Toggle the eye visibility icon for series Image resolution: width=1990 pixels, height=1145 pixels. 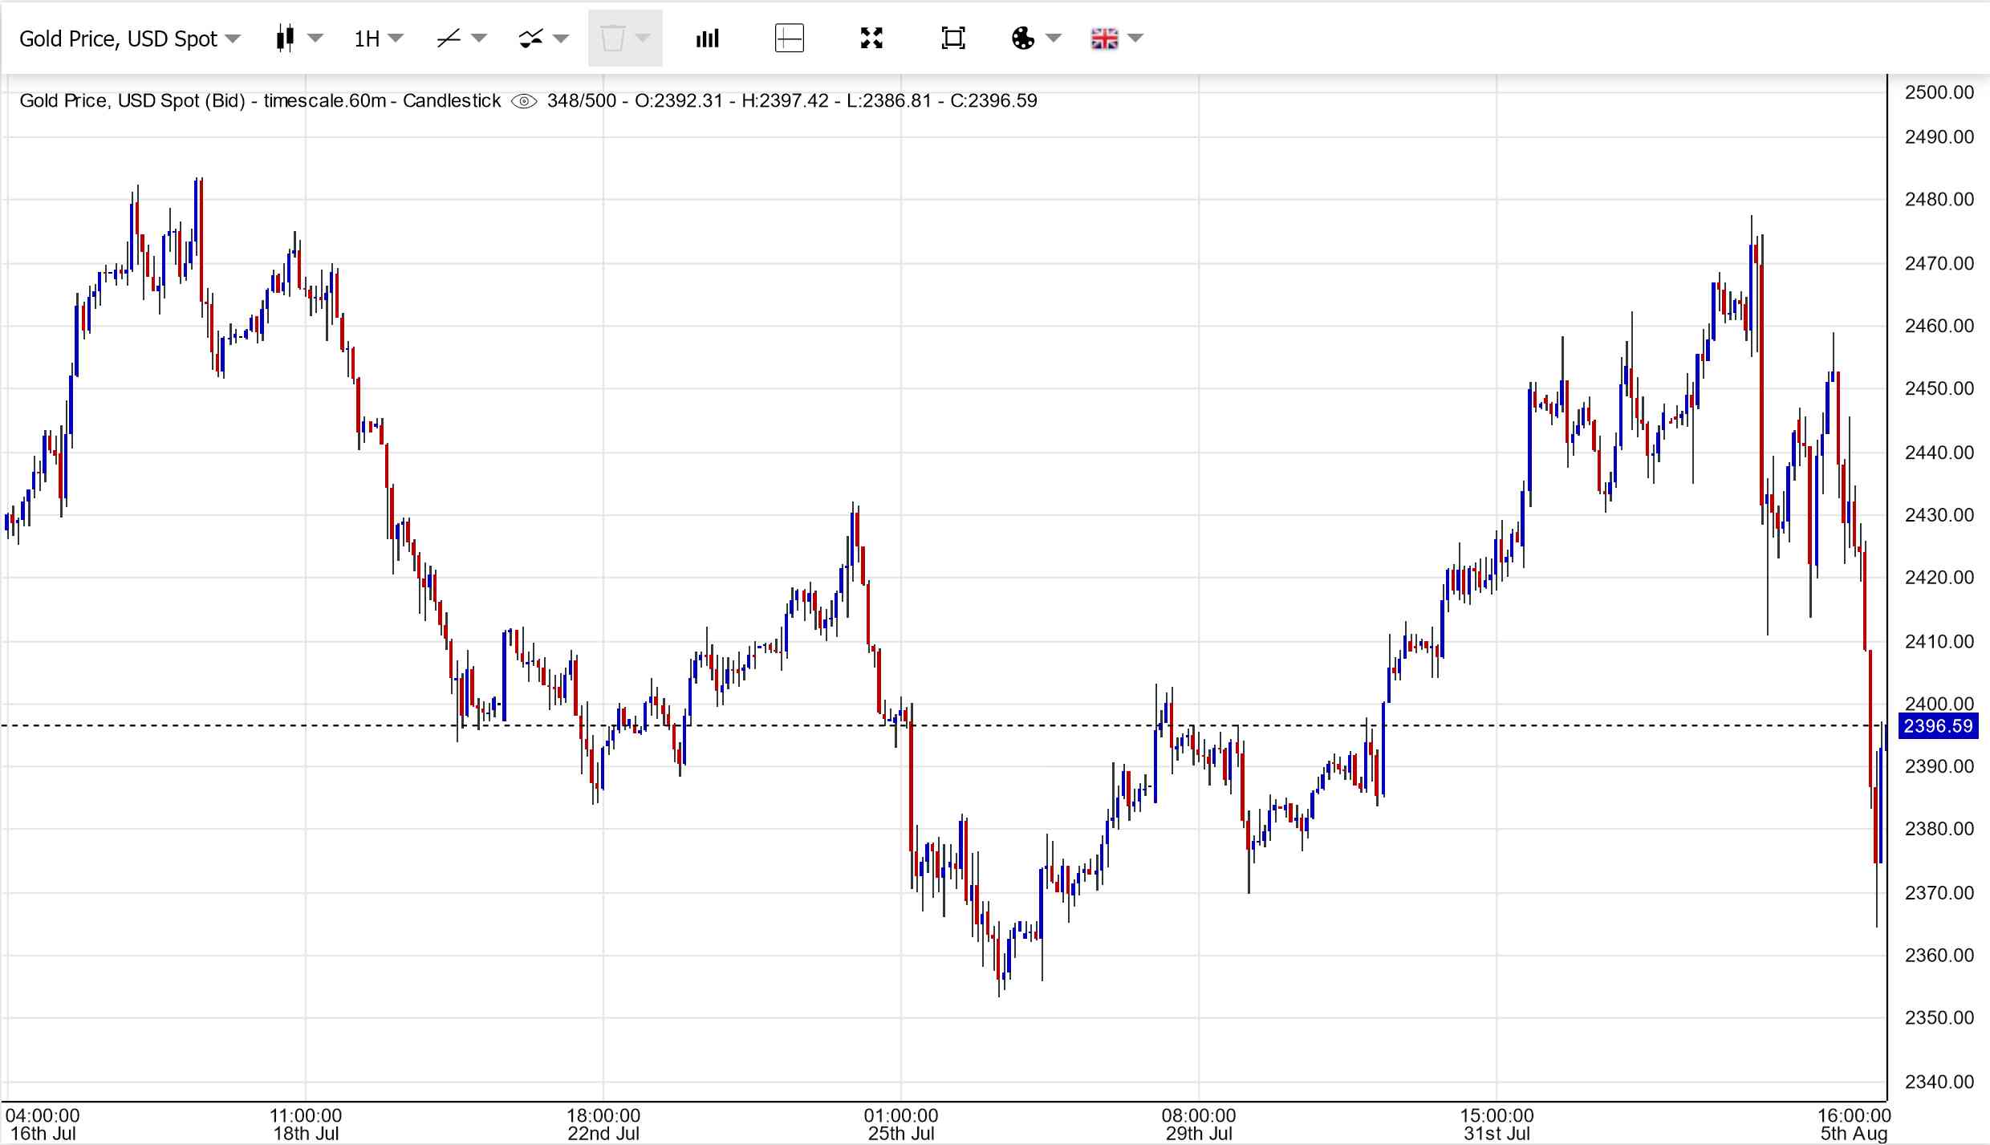(x=524, y=101)
